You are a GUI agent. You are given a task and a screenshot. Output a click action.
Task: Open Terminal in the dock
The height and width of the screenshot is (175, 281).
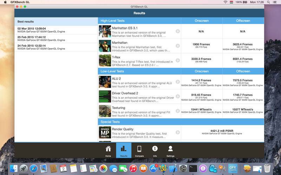193,168
